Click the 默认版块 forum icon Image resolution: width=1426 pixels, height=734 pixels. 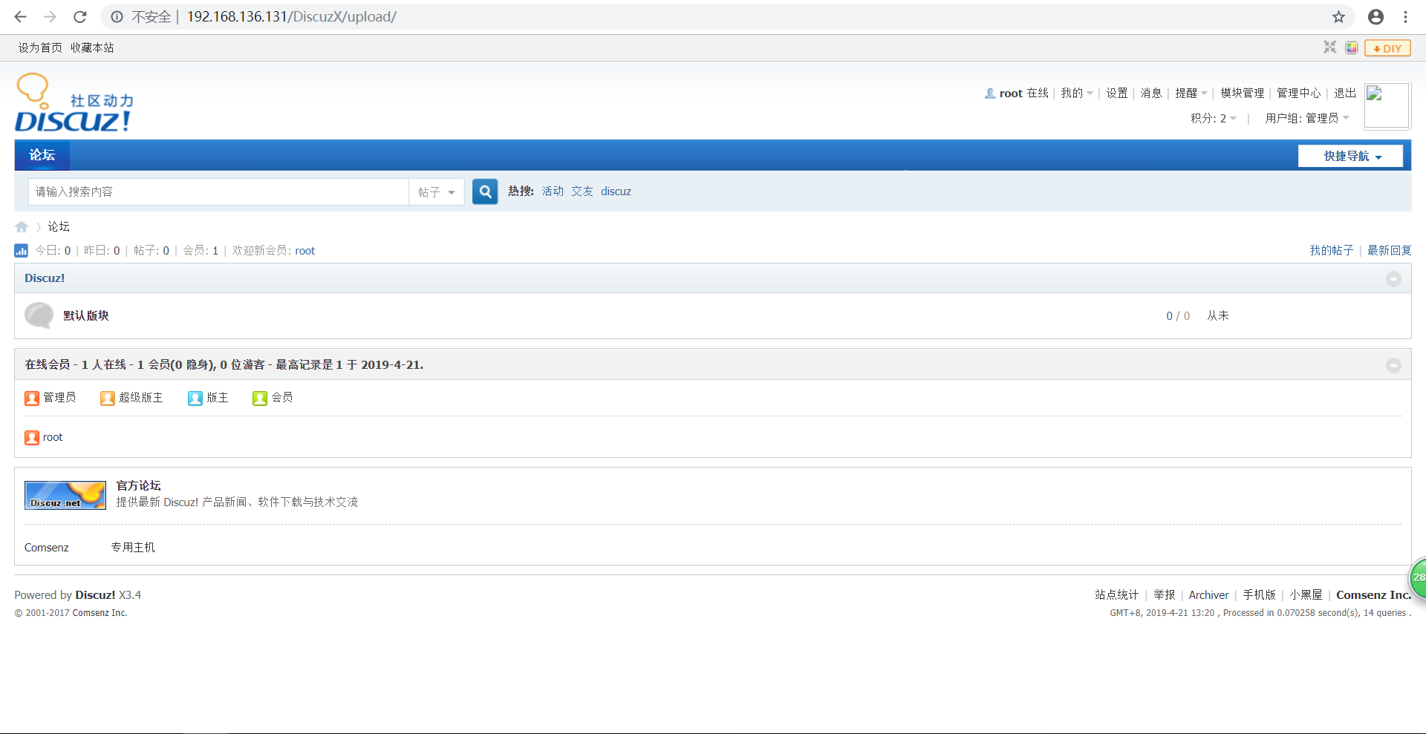point(39,315)
